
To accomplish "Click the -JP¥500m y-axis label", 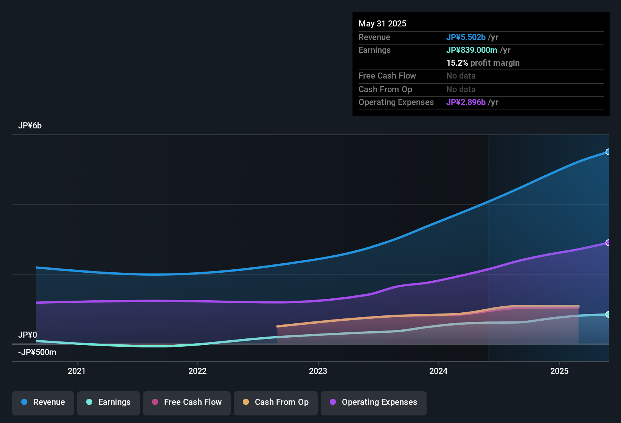I will tap(37, 352).
